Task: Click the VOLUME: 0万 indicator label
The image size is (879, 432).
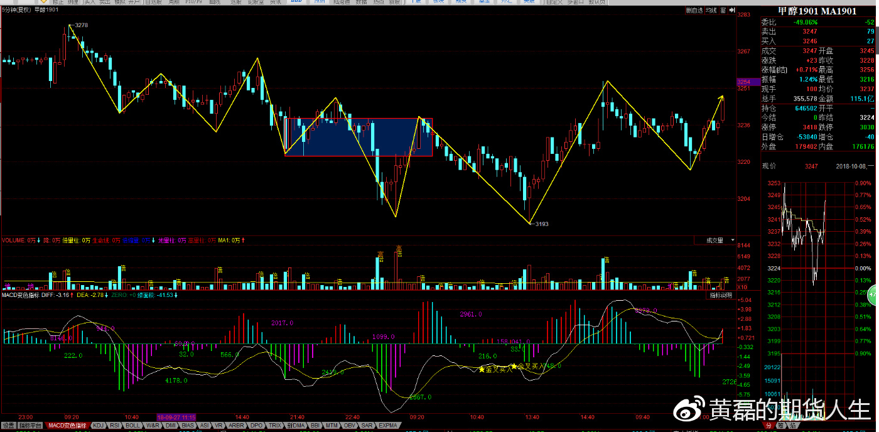Action: point(19,240)
